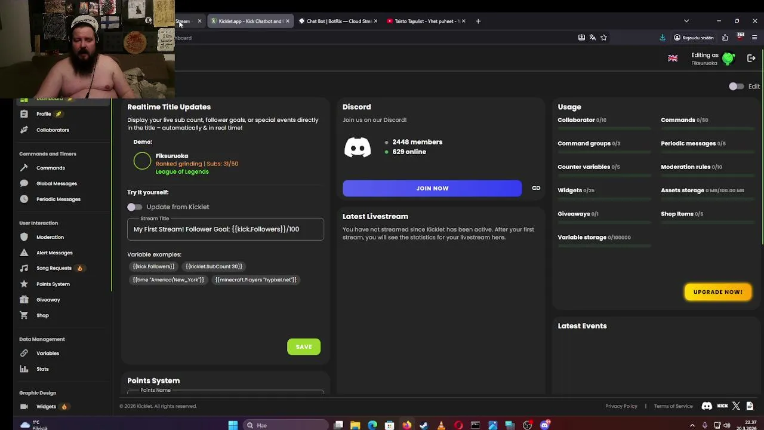Click the Discord logo in Discord card
764x430 pixels.
[x=358, y=147]
